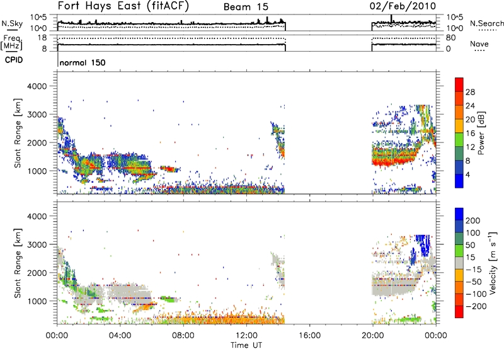Click the "24" tick on the Power color bar
Viewport: 504px width, 349px height.
(x=470, y=106)
